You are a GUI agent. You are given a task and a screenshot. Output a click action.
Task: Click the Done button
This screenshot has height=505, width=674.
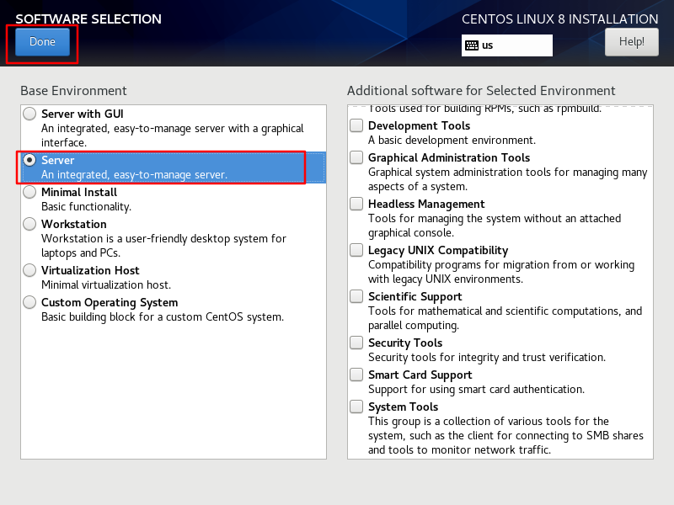coord(42,41)
